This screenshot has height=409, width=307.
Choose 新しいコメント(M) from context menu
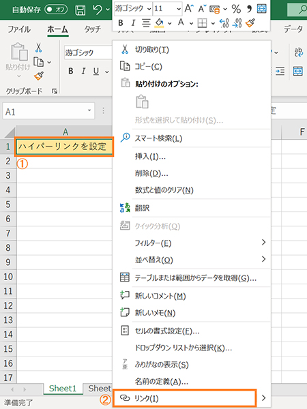192,296
